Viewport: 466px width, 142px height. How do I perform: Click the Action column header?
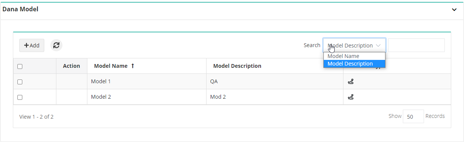[x=71, y=66]
